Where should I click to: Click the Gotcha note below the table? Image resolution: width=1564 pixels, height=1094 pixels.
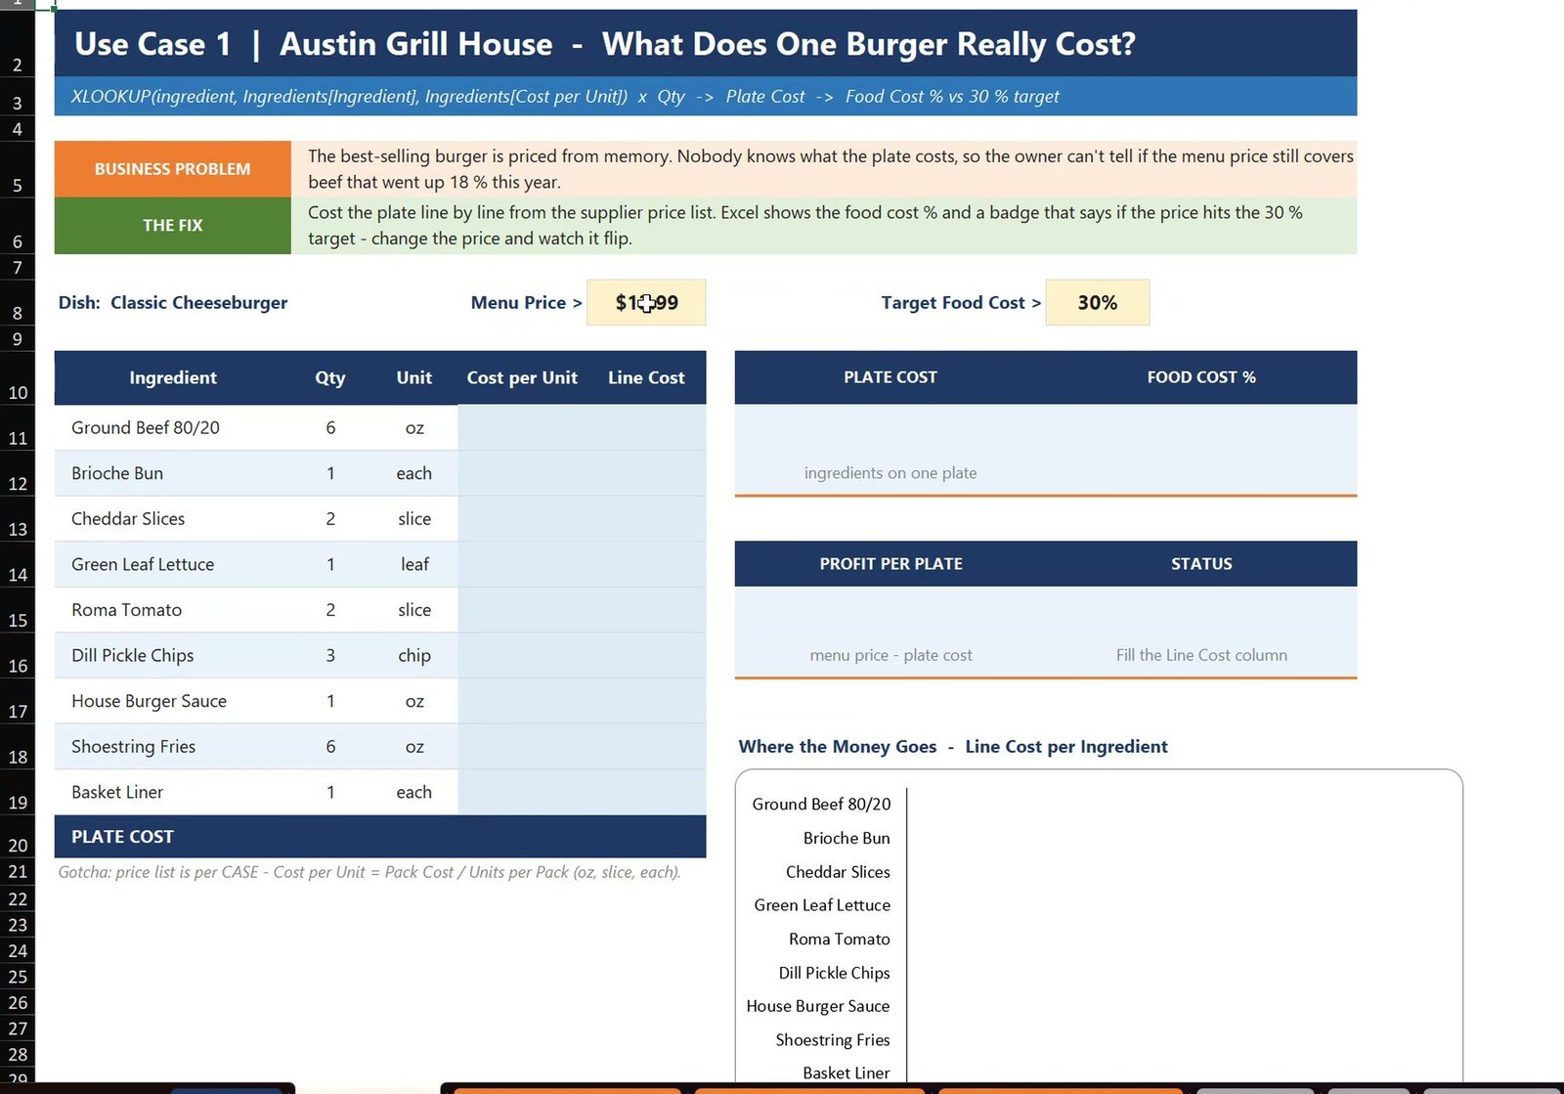369,872
